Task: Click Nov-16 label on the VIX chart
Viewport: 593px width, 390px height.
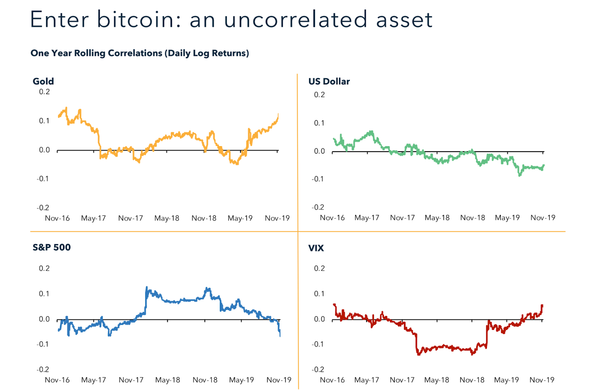Action: 332,380
